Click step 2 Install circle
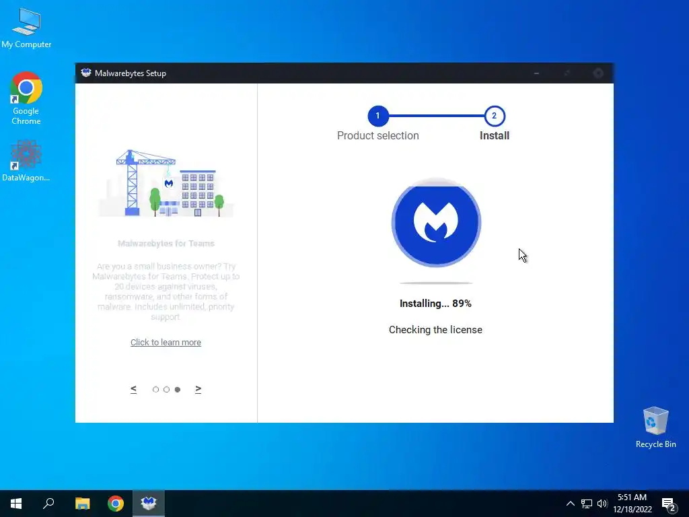Image resolution: width=689 pixels, height=517 pixels. tap(495, 116)
